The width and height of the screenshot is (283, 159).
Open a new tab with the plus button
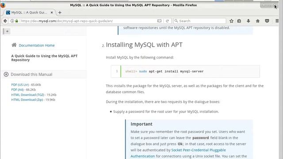(x=60, y=12)
